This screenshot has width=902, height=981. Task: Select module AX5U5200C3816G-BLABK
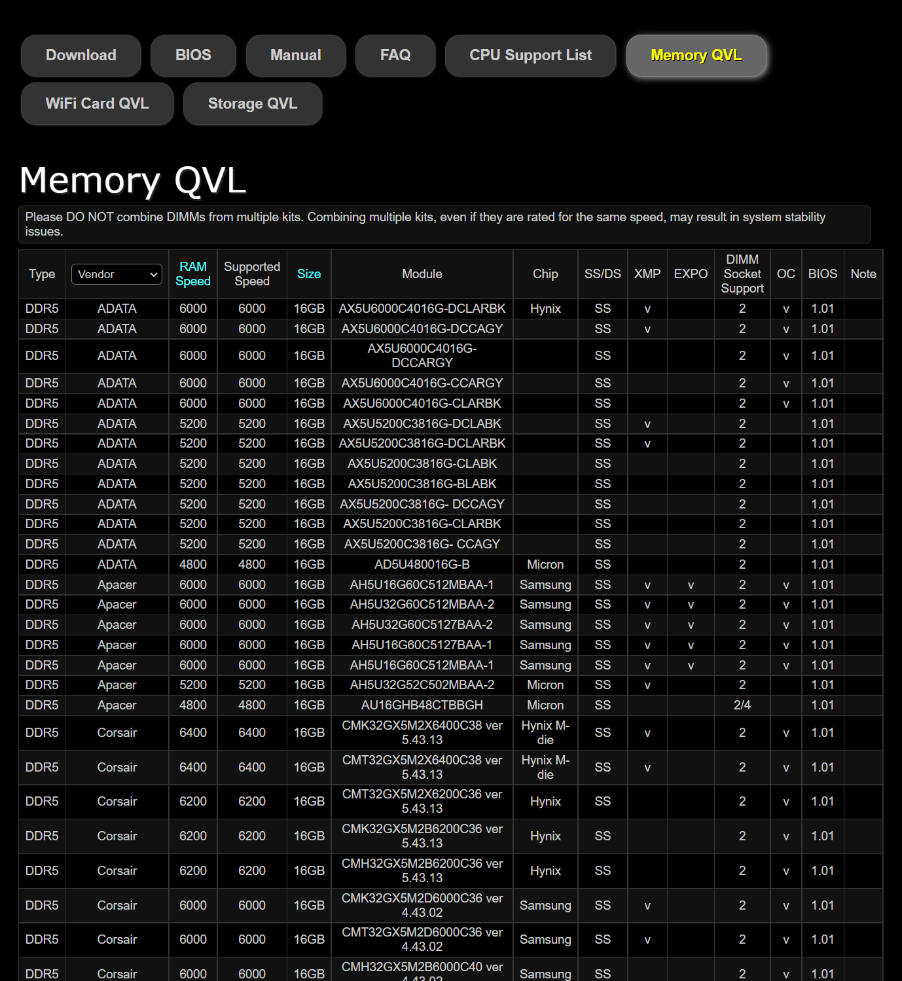tap(422, 484)
